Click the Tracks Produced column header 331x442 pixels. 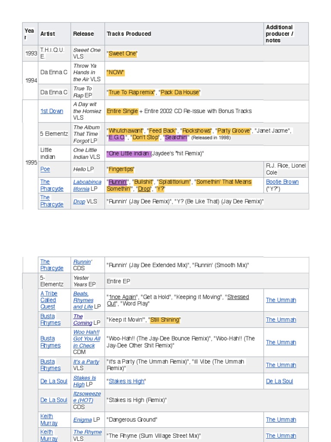[129, 34]
